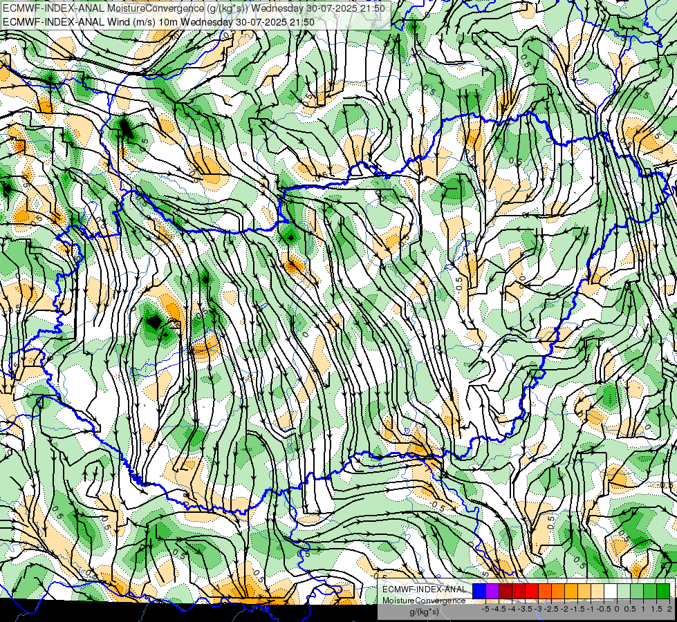This screenshot has height=622, width=677.
Task: Click the '-3' legend tick label
Action: [x=539, y=609]
